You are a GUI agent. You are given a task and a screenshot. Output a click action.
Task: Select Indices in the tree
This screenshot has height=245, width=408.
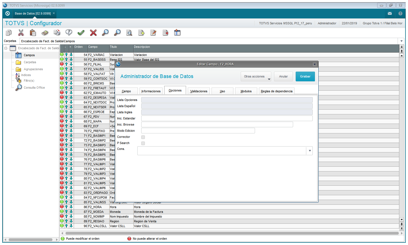pos(26,75)
